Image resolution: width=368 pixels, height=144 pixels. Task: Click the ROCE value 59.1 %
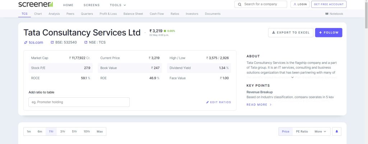click(86, 78)
